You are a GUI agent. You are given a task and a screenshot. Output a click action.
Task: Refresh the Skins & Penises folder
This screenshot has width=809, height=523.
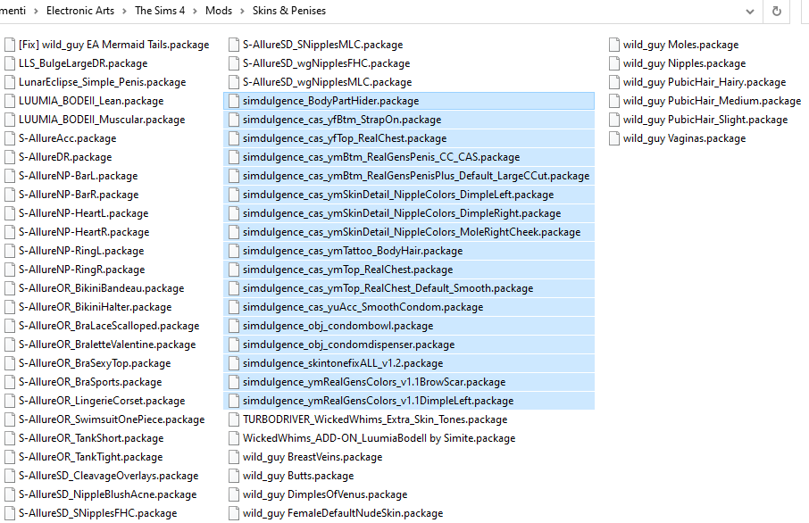click(777, 11)
